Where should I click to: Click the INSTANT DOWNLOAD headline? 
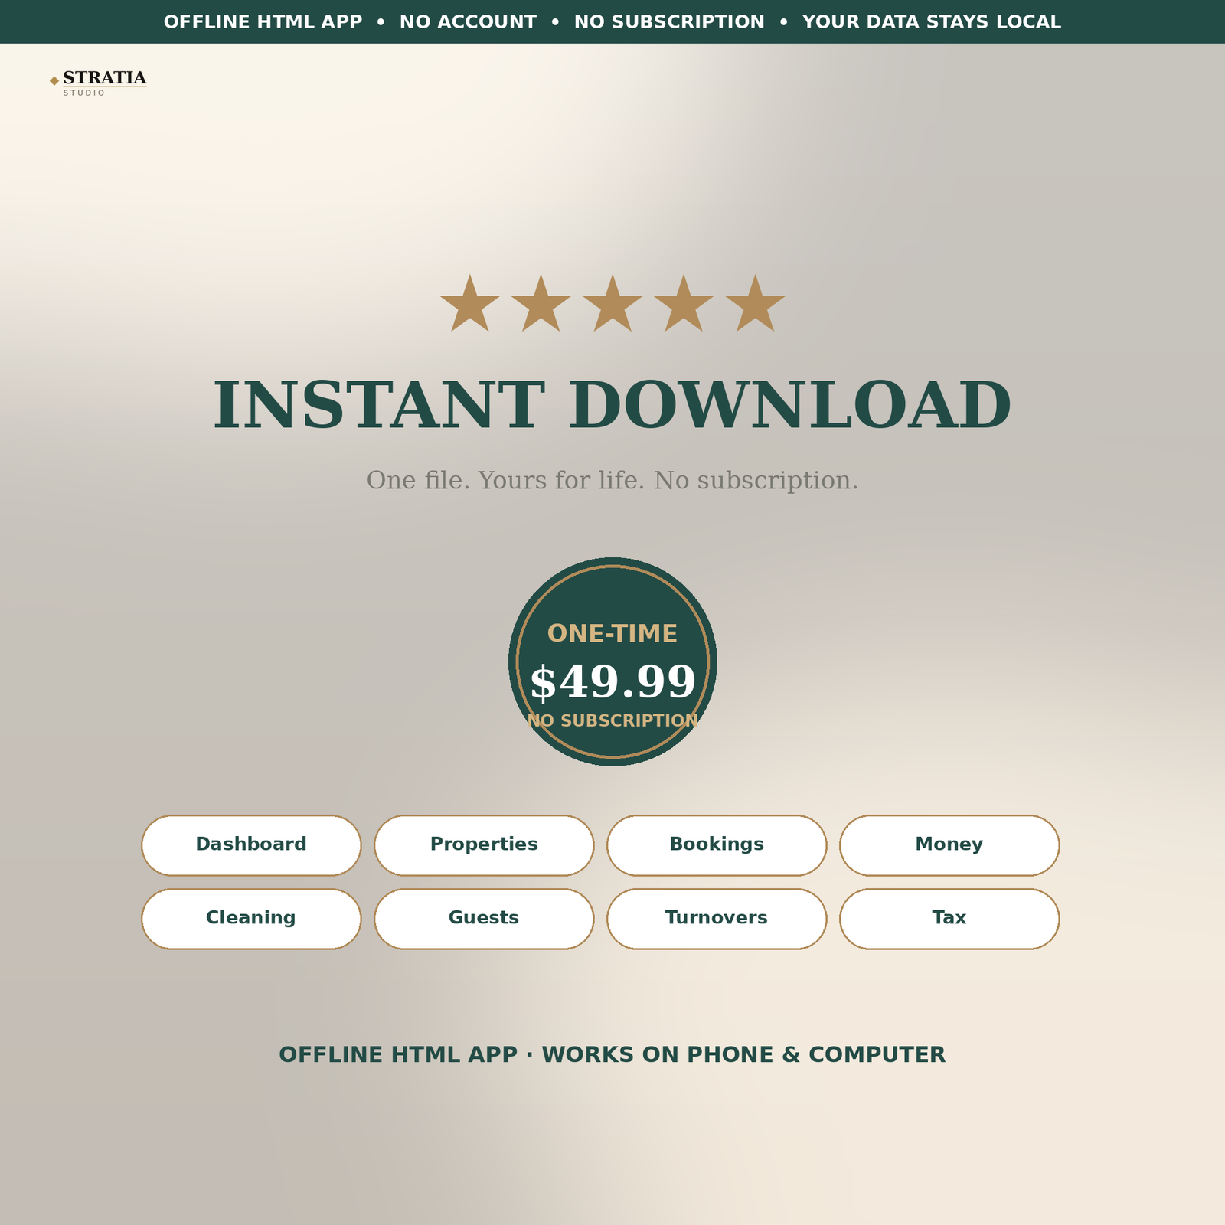[612, 406]
